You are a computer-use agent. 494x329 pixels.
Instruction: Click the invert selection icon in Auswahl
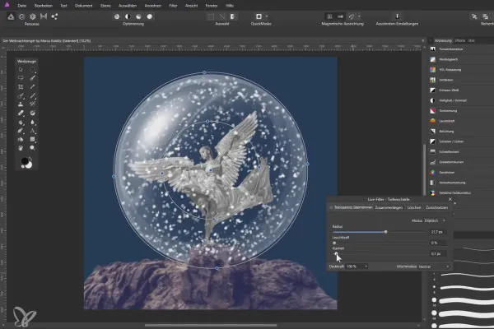pyautogui.click(x=233, y=16)
